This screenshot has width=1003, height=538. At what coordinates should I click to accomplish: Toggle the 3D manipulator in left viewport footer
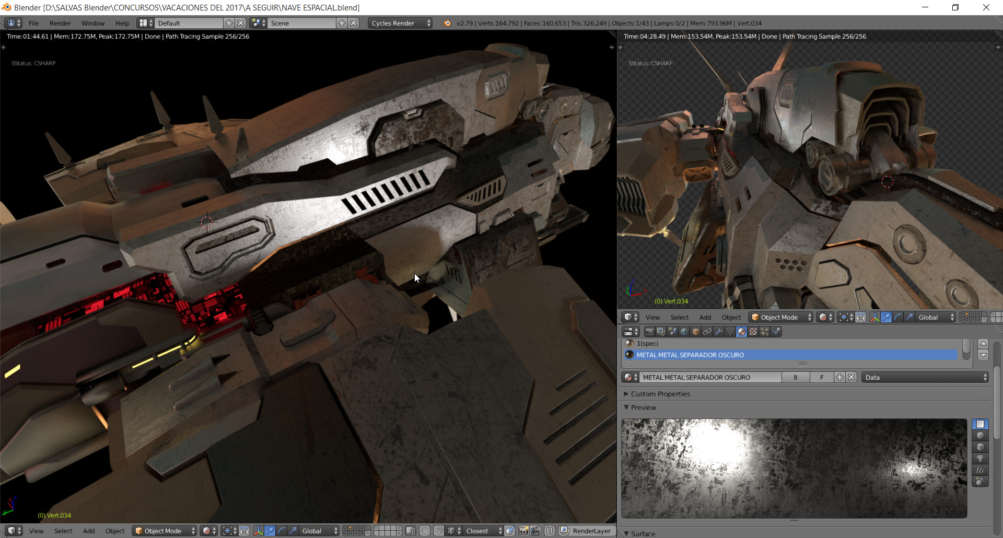pos(258,531)
